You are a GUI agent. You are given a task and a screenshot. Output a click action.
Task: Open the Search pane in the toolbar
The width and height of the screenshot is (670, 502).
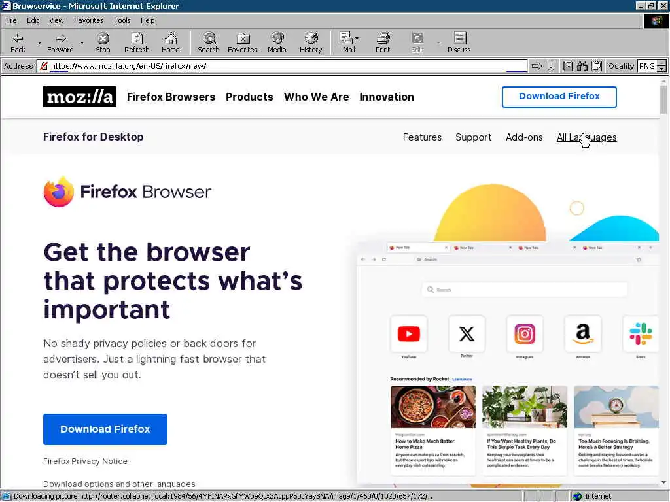(x=209, y=42)
